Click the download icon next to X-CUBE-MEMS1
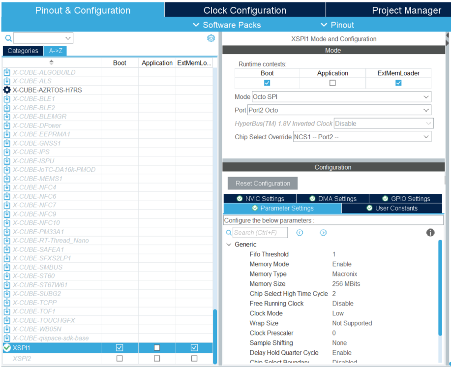 point(7,179)
